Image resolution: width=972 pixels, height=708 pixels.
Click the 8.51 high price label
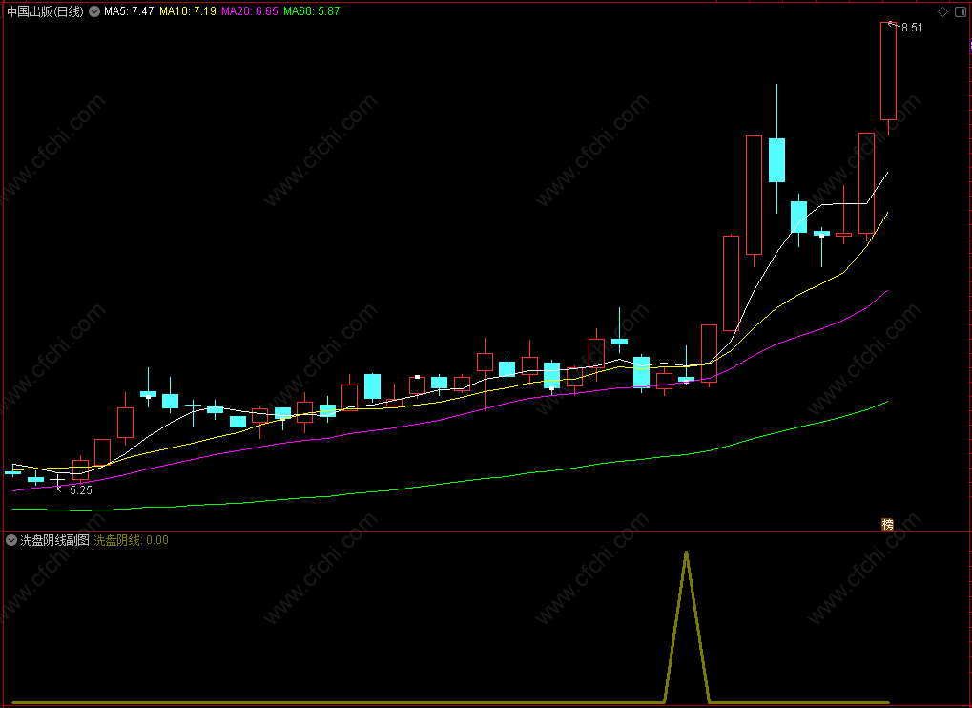click(912, 28)
